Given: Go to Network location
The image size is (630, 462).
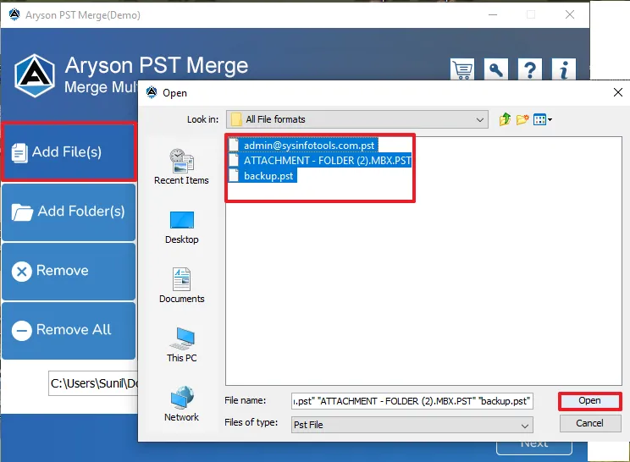Looking at the screenshot, I should point(181,404).
